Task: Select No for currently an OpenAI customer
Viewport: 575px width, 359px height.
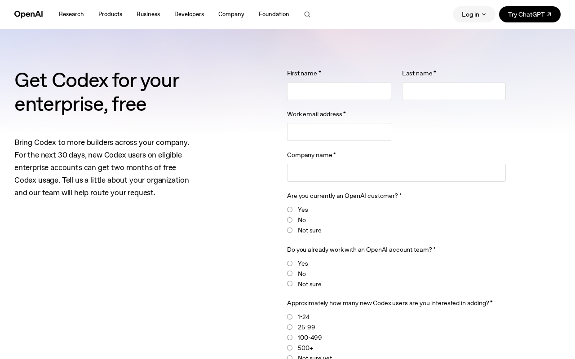Action: [x=290, y=220]
